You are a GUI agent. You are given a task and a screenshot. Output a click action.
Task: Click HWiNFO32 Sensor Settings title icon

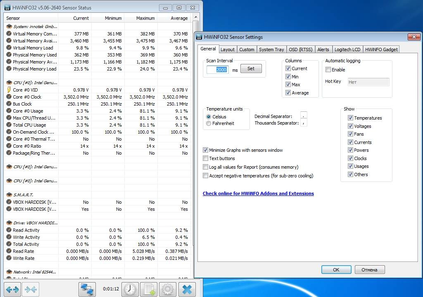(199, 37)
